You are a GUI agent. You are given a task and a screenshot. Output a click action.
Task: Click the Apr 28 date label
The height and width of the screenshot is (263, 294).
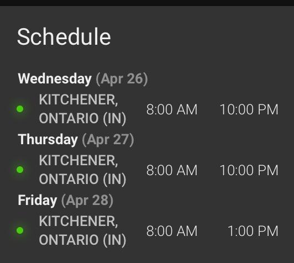point(87,201)
